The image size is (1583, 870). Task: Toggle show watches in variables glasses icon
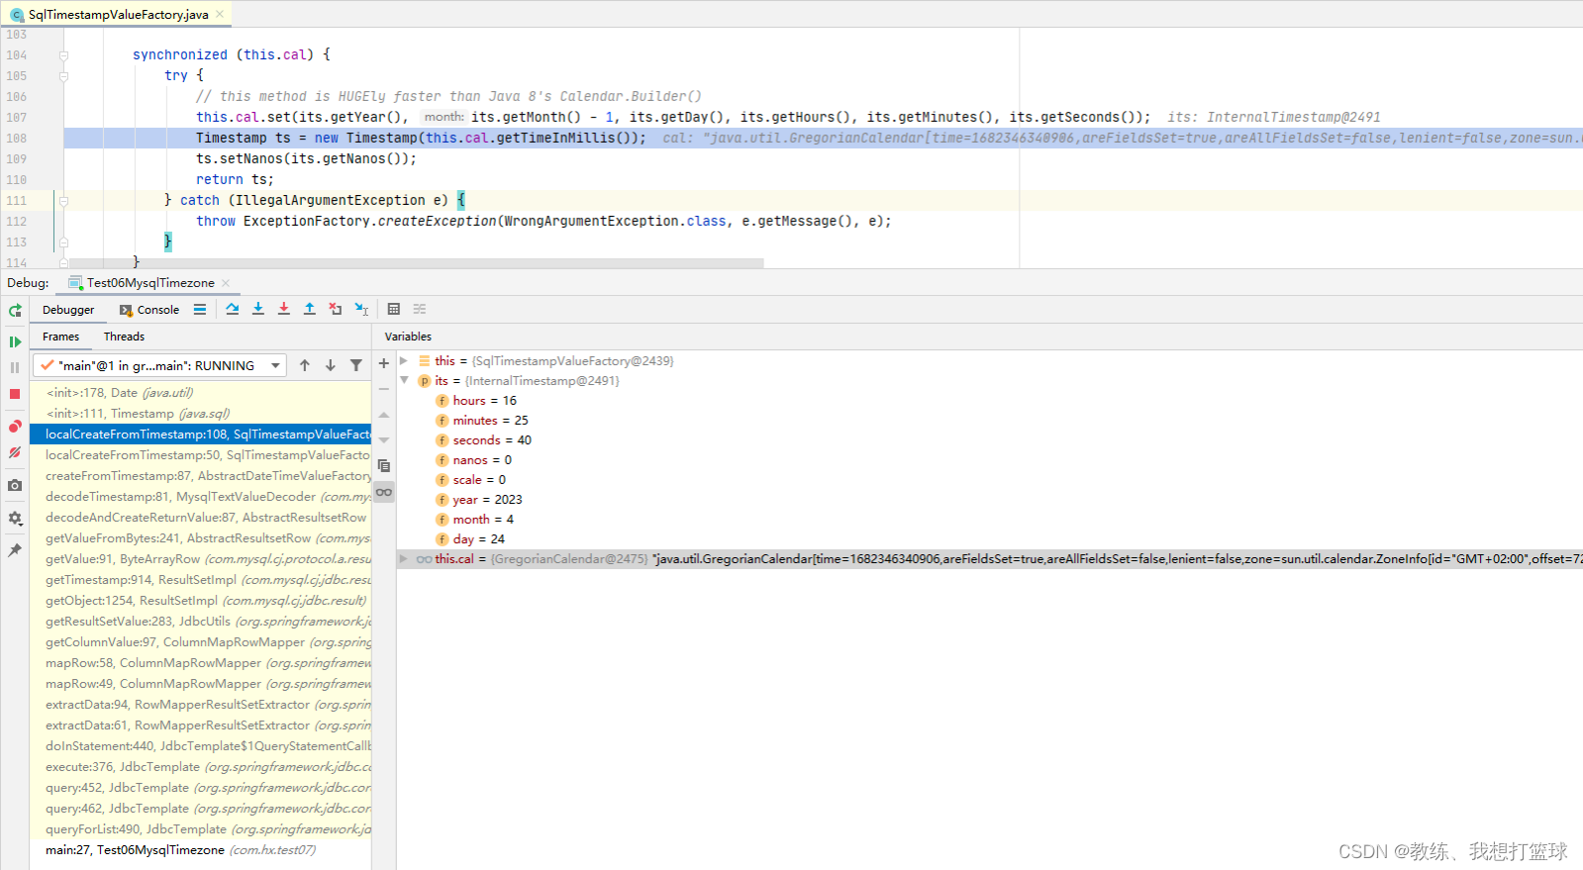coord(384,492)
